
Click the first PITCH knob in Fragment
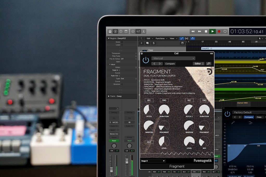(x=149, y=110)
